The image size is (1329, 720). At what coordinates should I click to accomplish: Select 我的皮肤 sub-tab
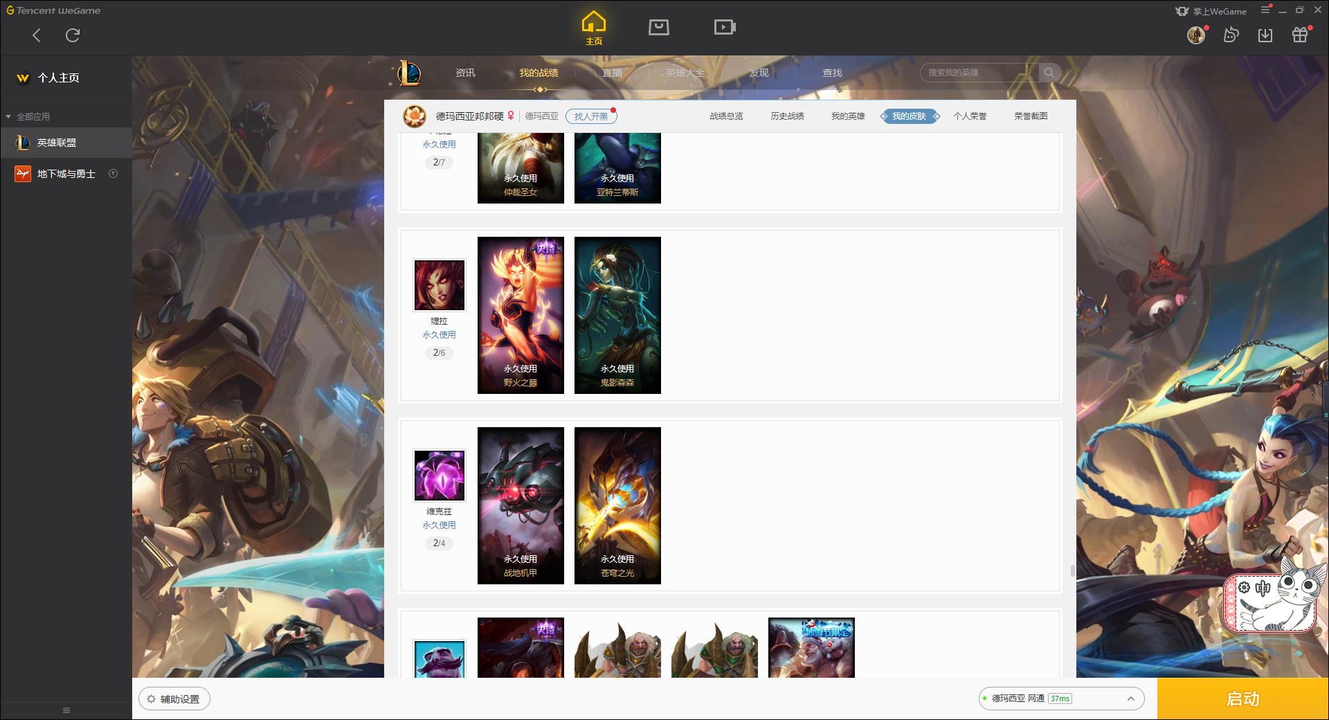click(909, 116)
